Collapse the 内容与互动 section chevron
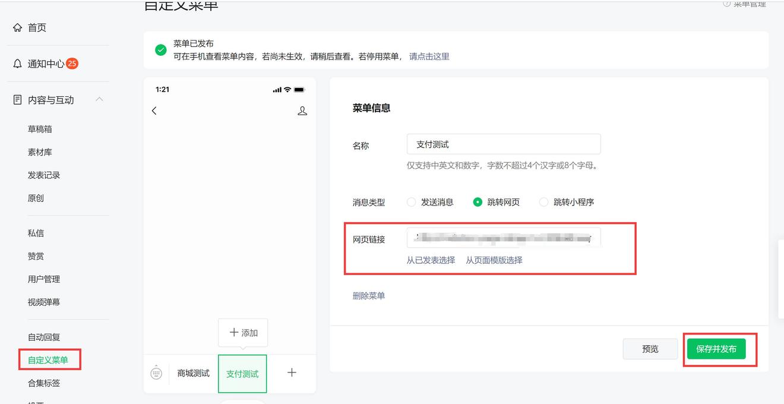784x404 pixels. click(99, 99)
